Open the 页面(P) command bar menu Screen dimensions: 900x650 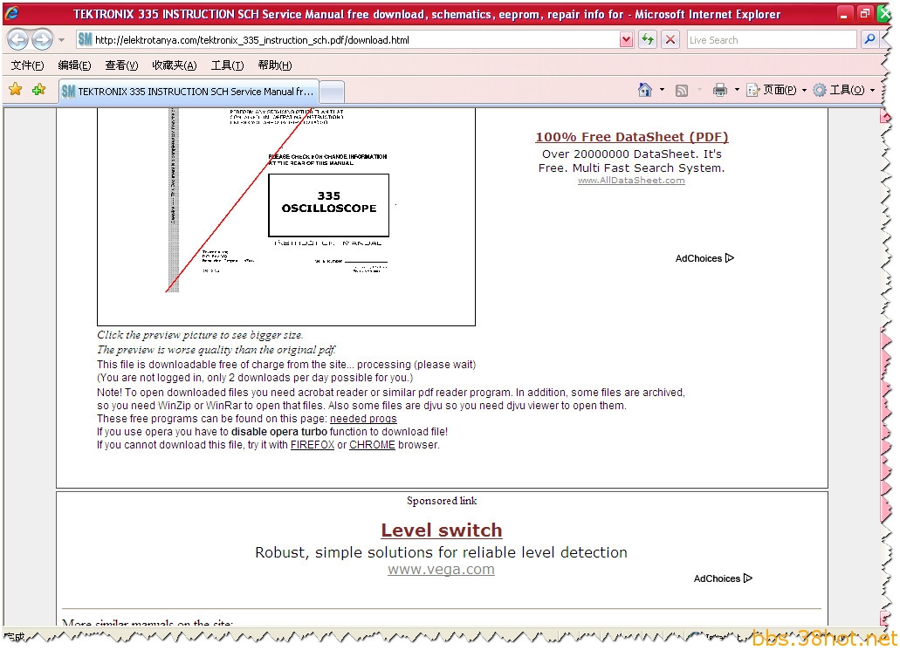pyautogui.click(x=776, y=90)
